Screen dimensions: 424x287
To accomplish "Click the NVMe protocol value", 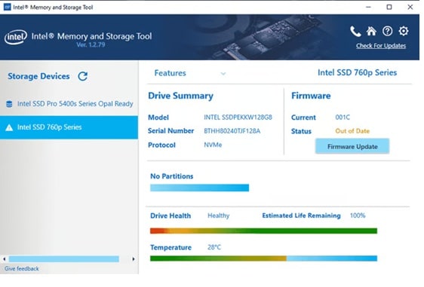I will 213,145.
